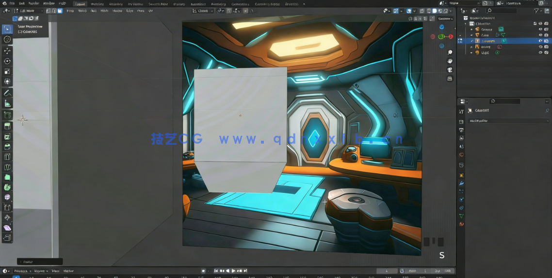
Task: Toggle camera view in viewport
Action: (450, 70)
